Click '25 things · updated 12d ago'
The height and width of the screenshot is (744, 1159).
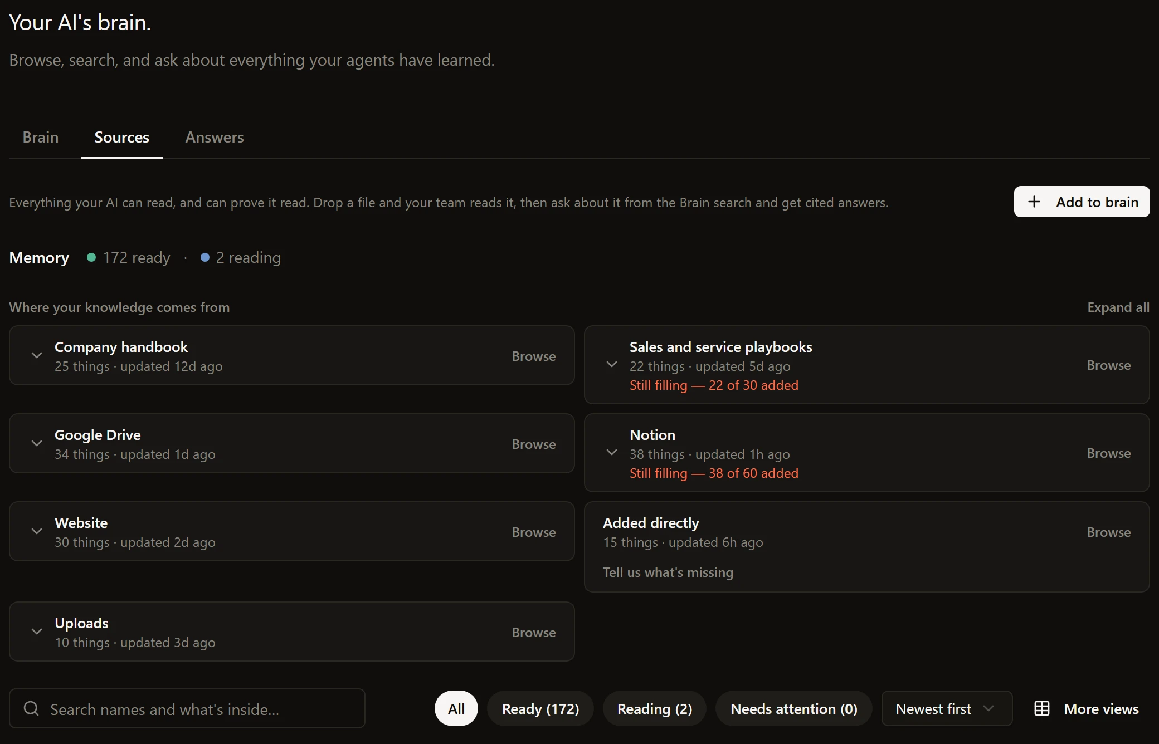[138, 366]
